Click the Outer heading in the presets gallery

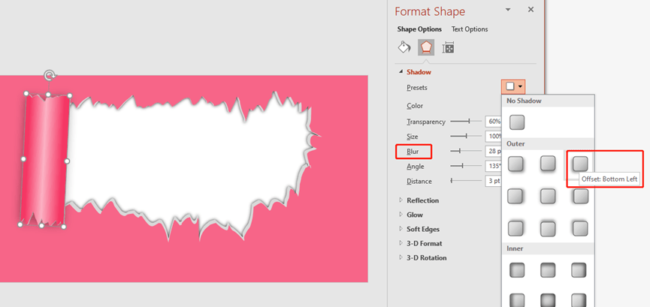[515, 144]
